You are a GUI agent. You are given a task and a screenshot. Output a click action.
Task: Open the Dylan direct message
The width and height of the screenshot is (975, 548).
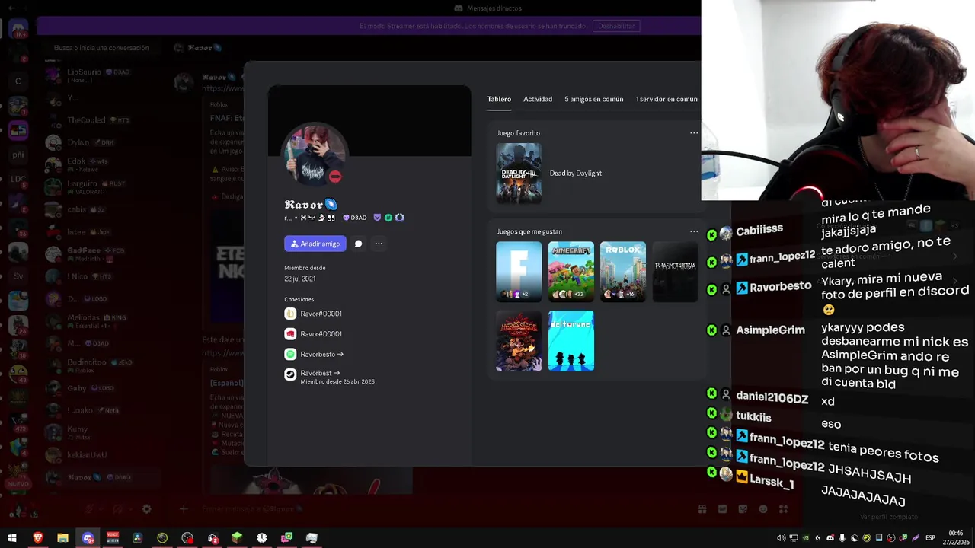102,142
